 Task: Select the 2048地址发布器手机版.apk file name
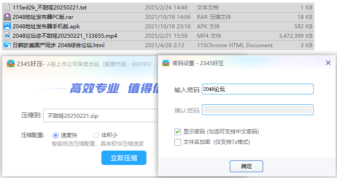pyautogui.click(x=46, y=27)
